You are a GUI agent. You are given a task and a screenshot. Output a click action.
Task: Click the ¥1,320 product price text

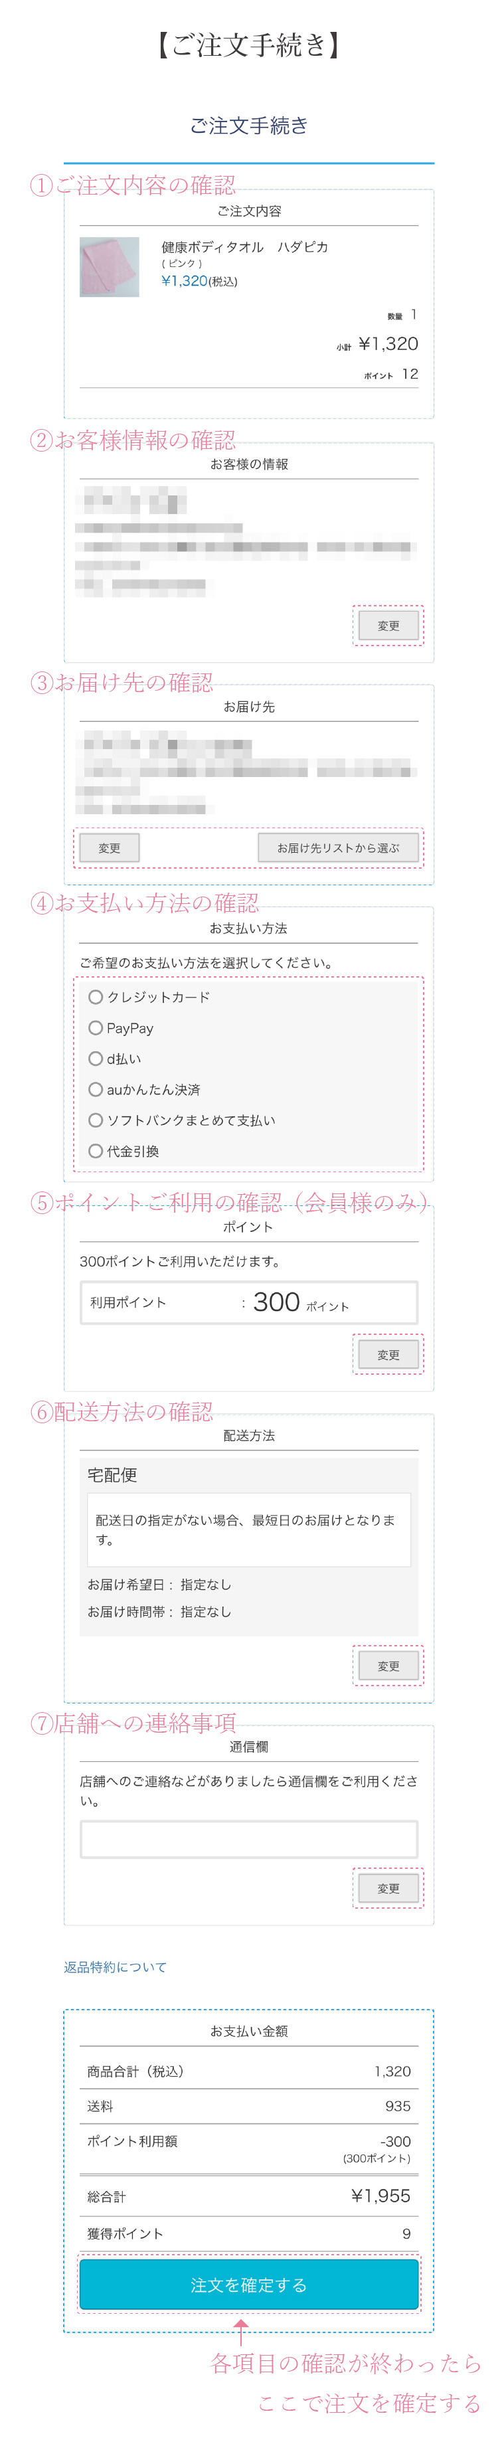pyautogui.click(x=185, y=281)
